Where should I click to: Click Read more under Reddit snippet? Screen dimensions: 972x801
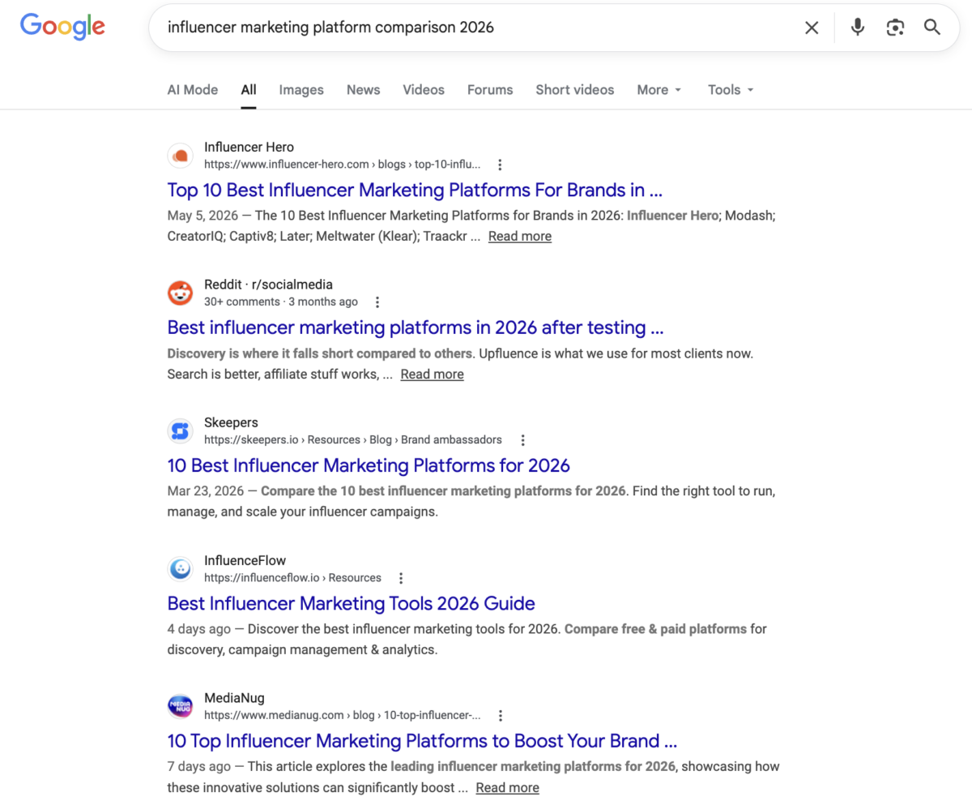tap(433, 375)
